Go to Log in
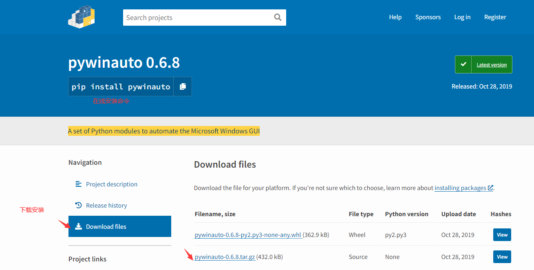Image resolution: width=534 pixels, height=270 pixels. pyautogui.click(x=462, y=17)
